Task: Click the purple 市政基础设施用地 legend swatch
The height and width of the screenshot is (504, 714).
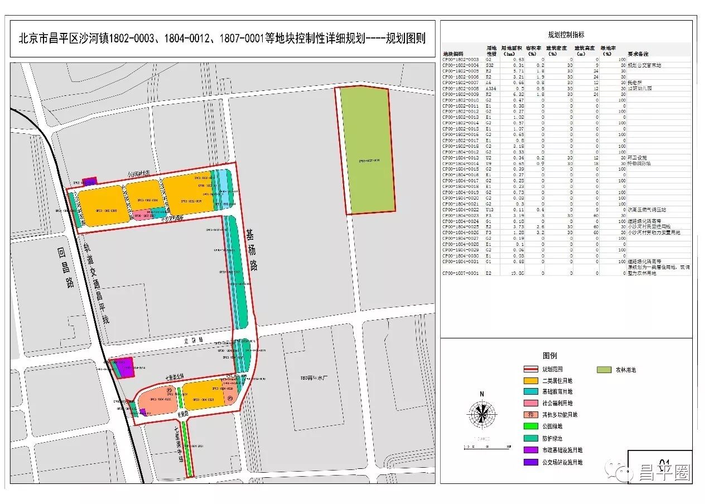Action: tap(530, 450)
